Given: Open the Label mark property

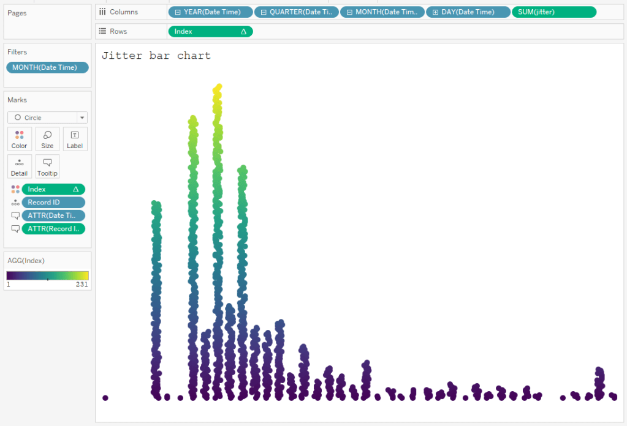Looking at the screenshot, I should click(75, 139).
